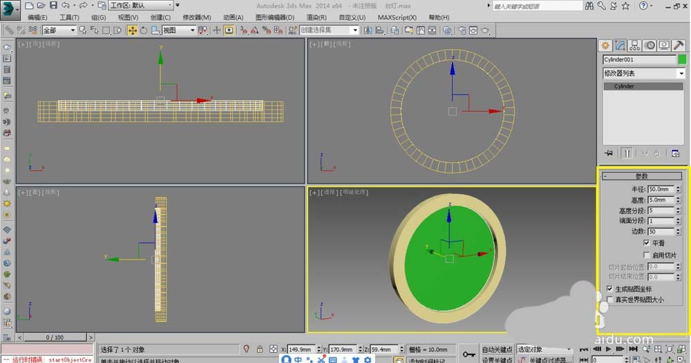Open the 编辑(E) menu

37,18
